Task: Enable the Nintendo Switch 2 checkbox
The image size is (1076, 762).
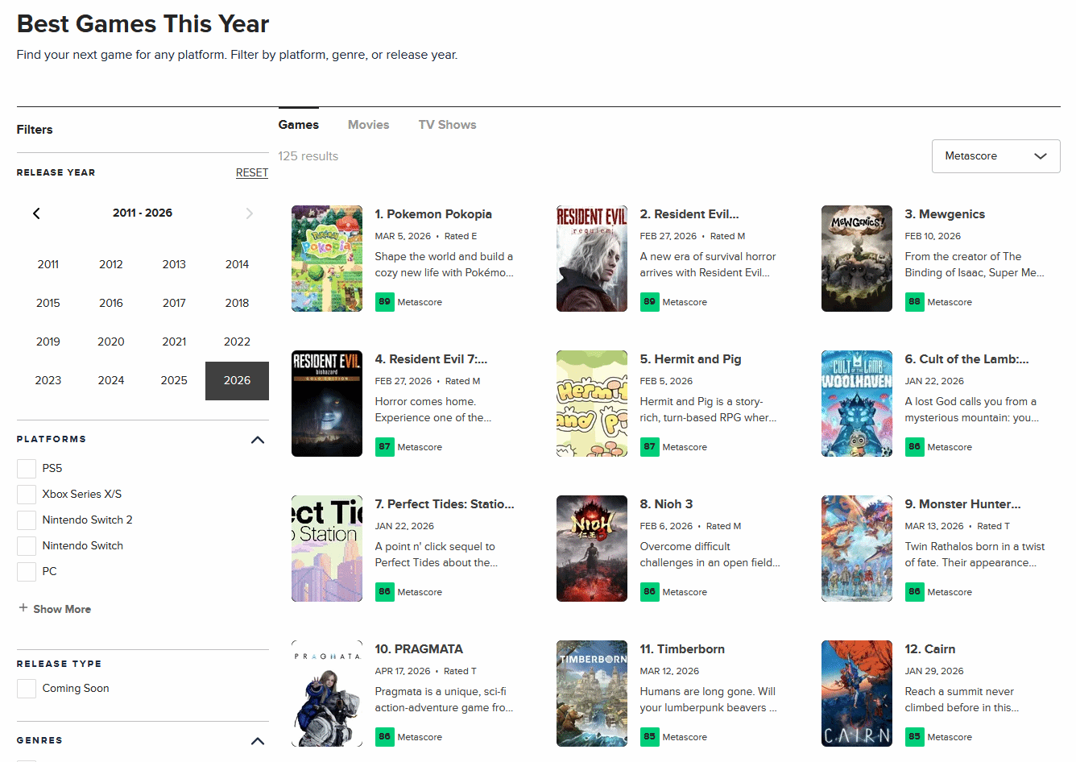Action: (x=27, y=520)
